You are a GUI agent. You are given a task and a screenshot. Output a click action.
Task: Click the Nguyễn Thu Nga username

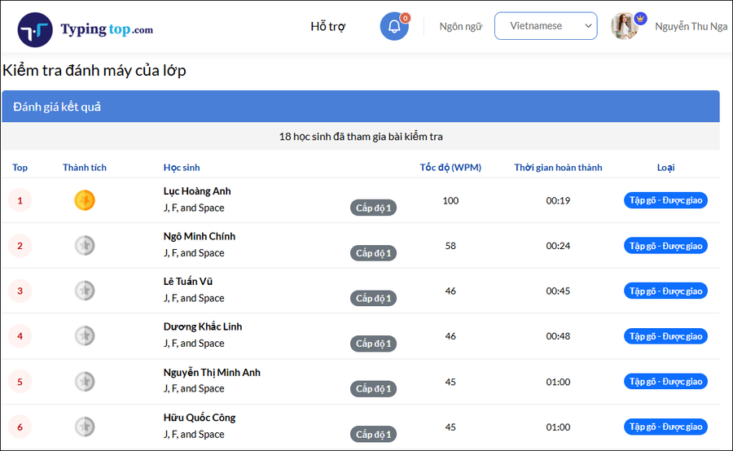tap(691, 26)
